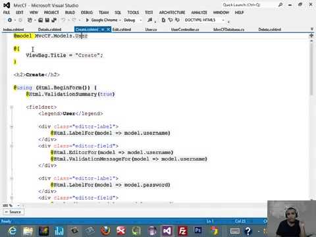
Task: Open Internet Explorer from the taskbar
Action: (x=13, y=231)
